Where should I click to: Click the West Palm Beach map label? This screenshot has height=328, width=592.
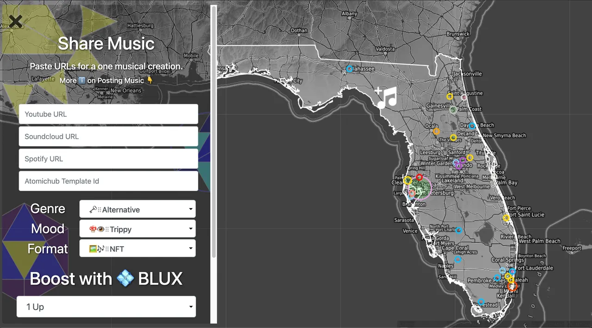(x=539, y=241)
